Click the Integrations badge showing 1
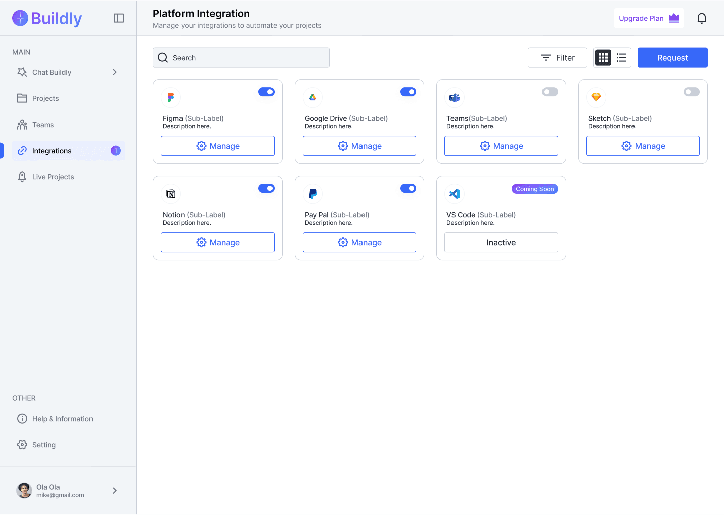Viewport: 724px width, 515px height. click(x=116, y=151)
